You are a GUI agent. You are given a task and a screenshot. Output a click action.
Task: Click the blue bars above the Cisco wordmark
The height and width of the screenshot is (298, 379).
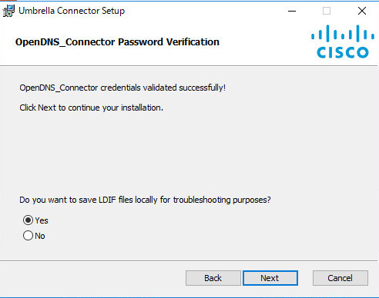(343, 33)
